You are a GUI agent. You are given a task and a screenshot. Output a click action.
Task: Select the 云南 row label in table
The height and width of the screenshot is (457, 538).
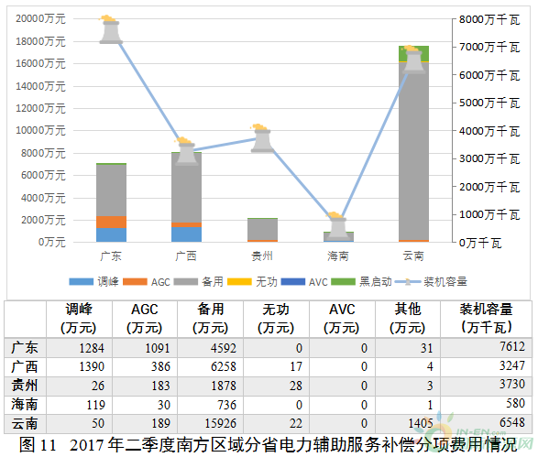[25, 424]
